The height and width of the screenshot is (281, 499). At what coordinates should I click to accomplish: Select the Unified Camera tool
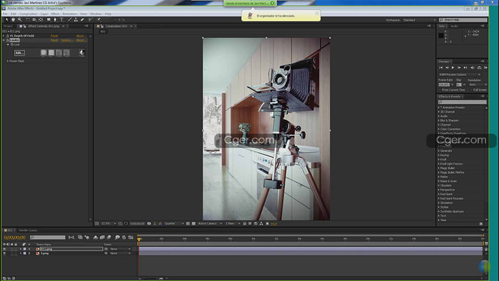coord(34,20)
